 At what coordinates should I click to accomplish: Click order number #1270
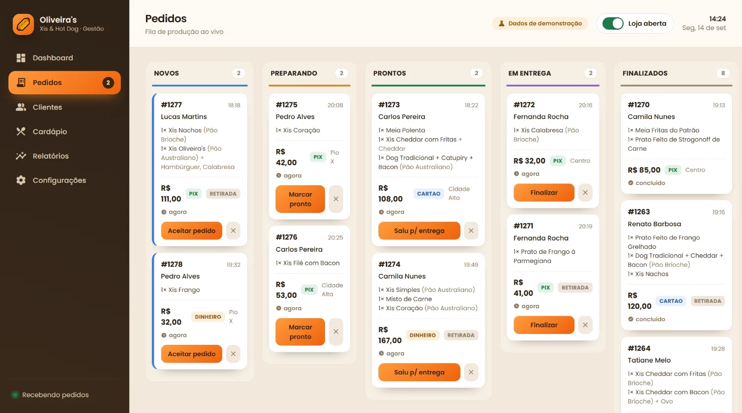(x=639, y=105)
